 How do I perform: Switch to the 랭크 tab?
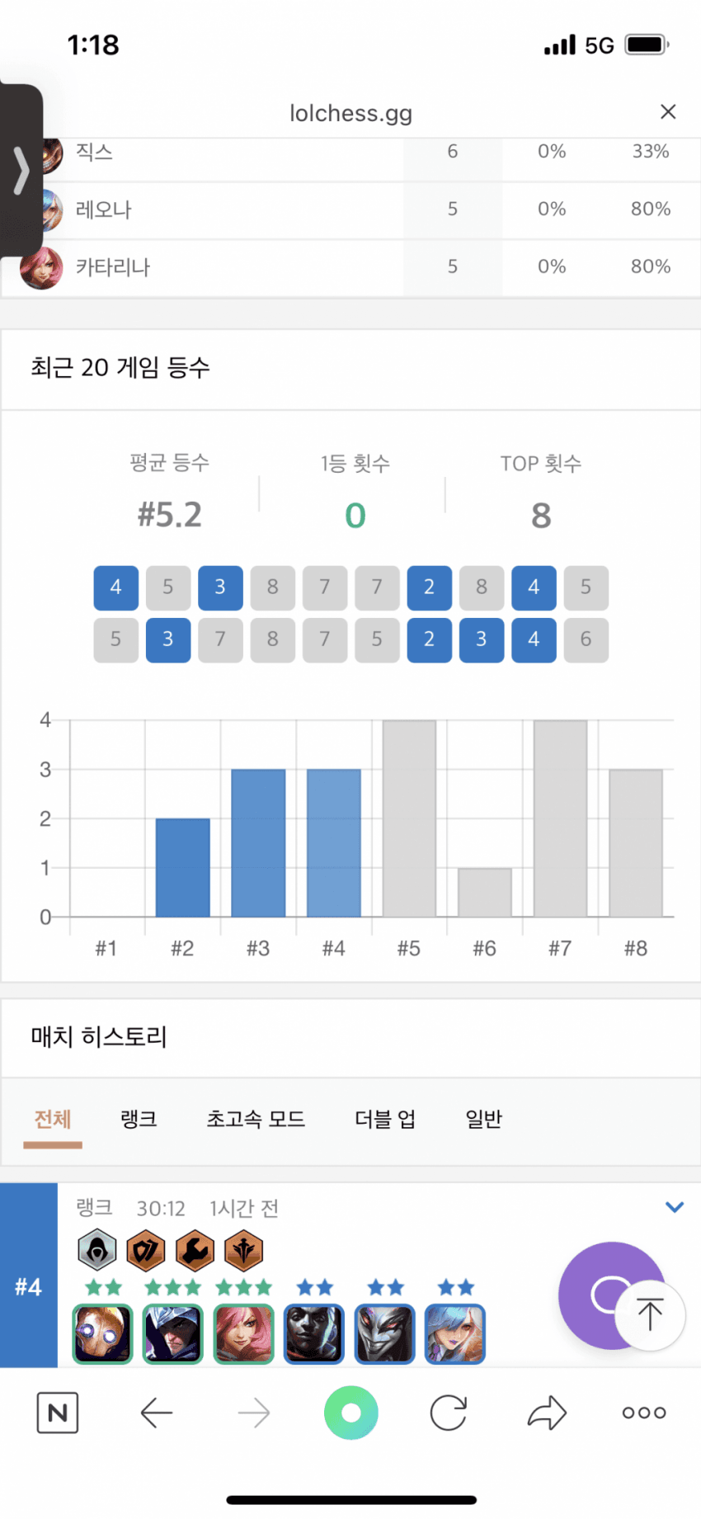coord(139,1119)
